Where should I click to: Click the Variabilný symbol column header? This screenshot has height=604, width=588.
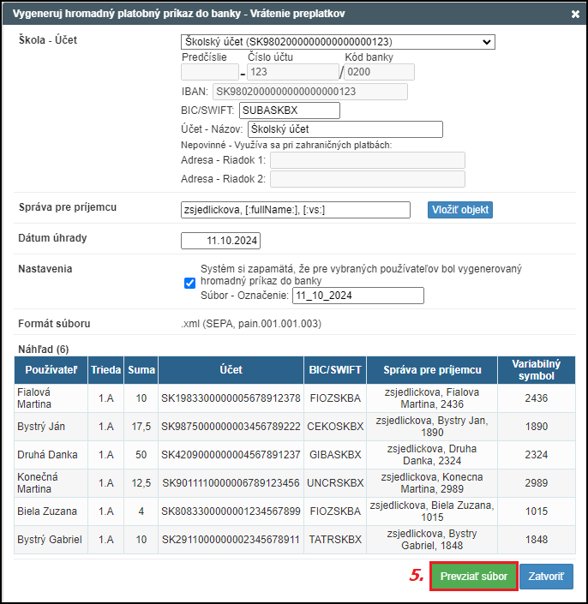537,370
